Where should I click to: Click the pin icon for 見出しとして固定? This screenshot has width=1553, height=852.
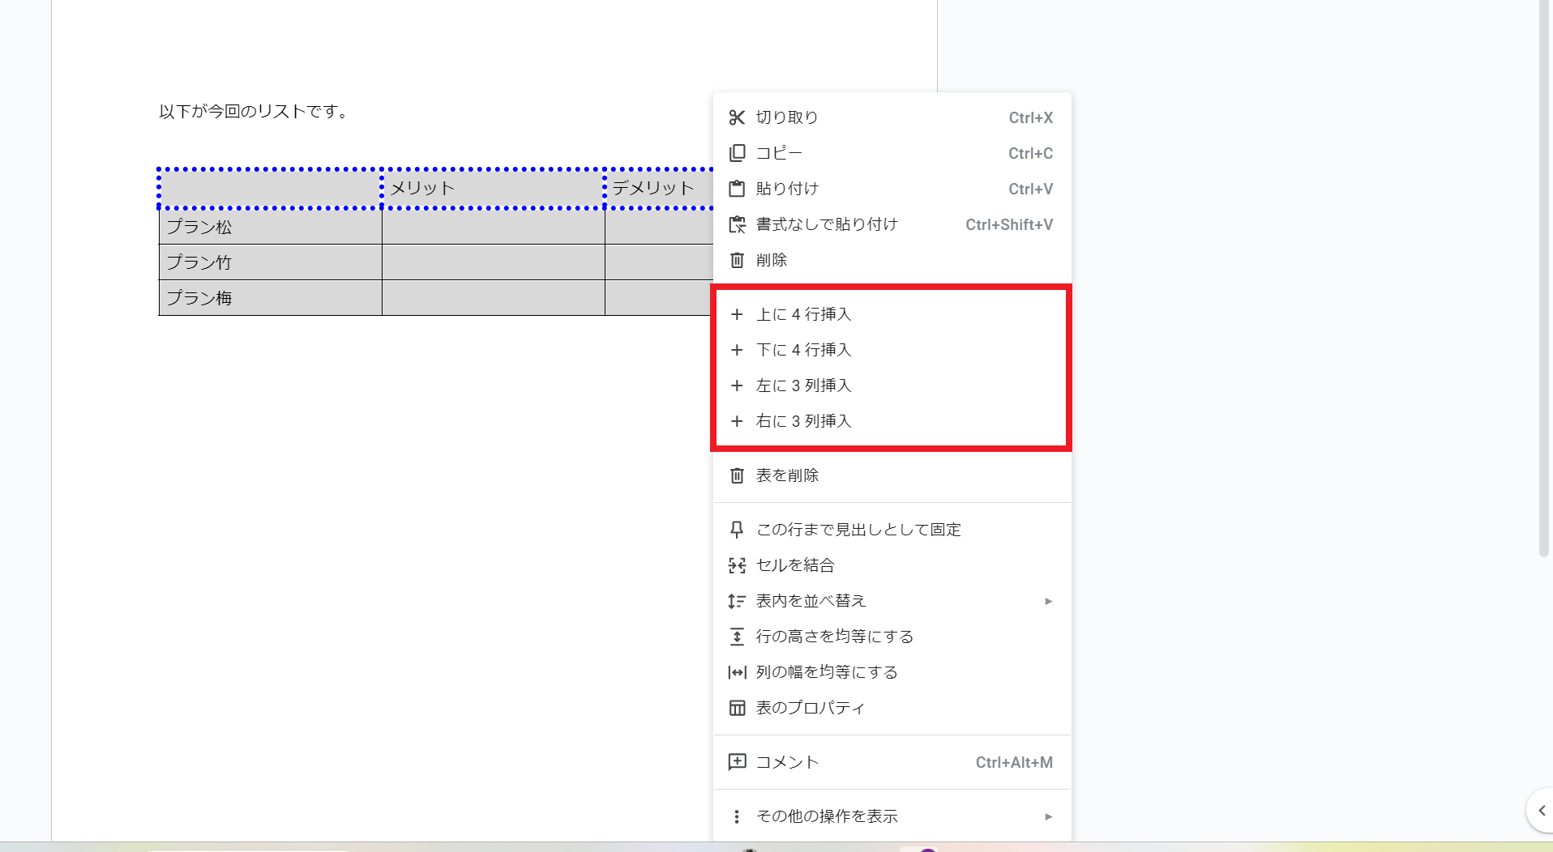[736, 530]
